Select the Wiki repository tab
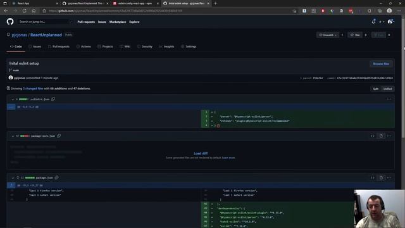Image resolution: width=405 pixels, height=228 pixels. [x=125, y=46]
